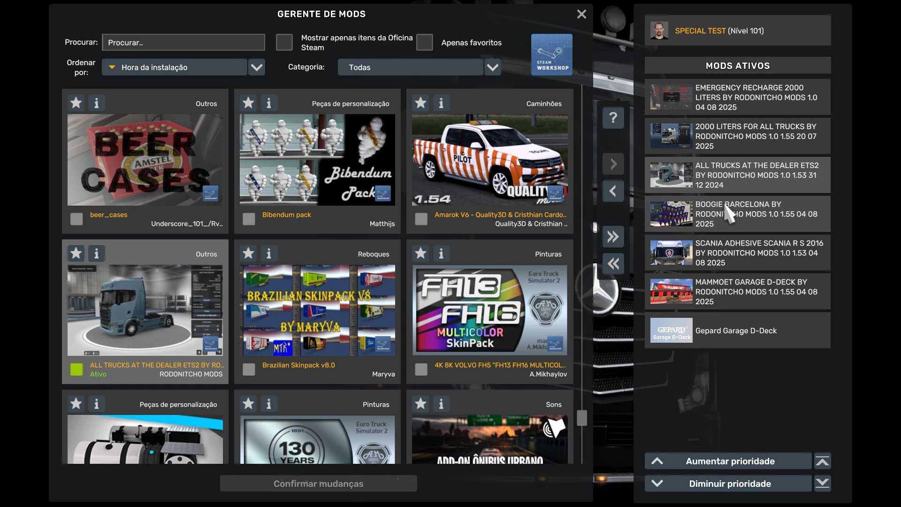Click the Procurar search field
This screenshot has width=901, height=507.
pos(183,42)
